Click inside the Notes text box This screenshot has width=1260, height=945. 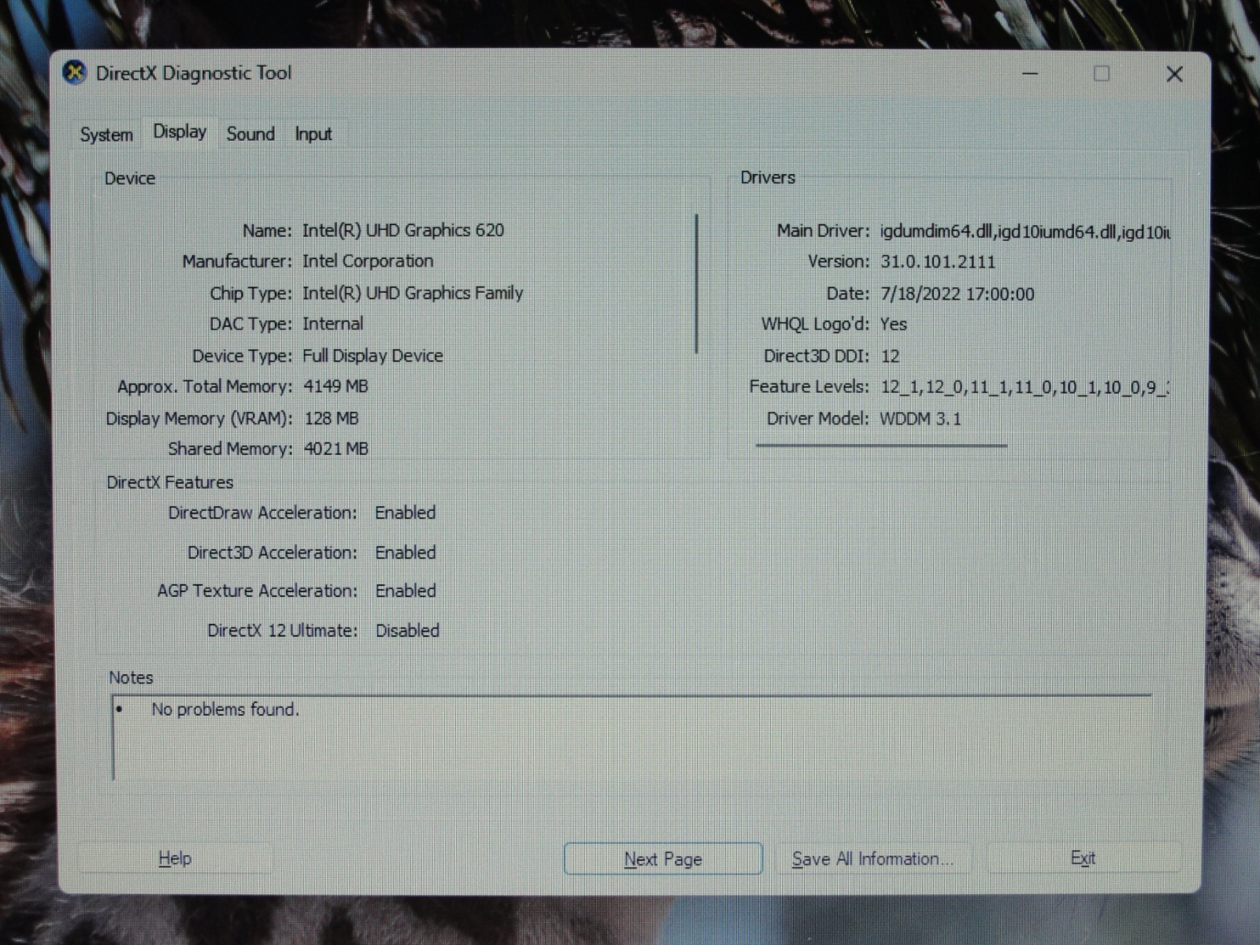tap(632, 737)
